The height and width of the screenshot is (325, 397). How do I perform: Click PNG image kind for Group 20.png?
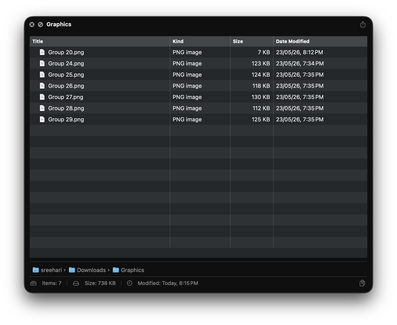tap(187, 52)
